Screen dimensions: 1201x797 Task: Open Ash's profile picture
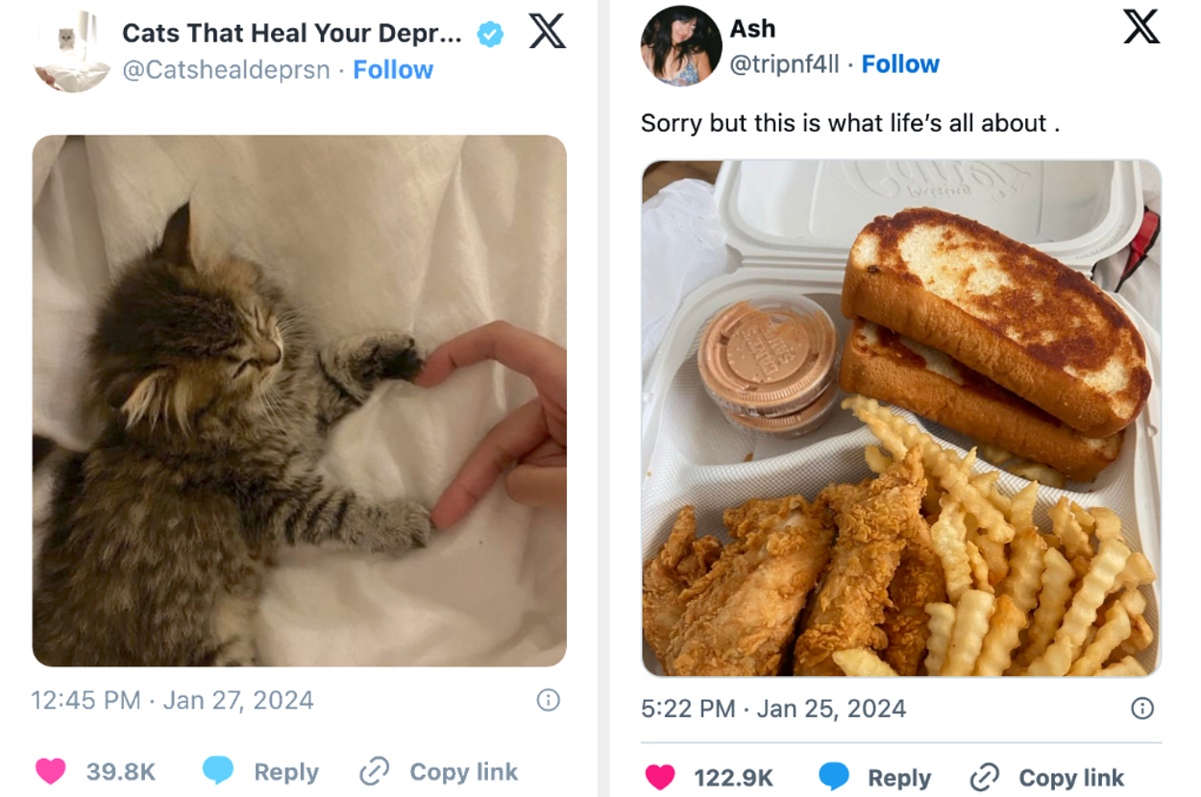click(x=680, y=45)
